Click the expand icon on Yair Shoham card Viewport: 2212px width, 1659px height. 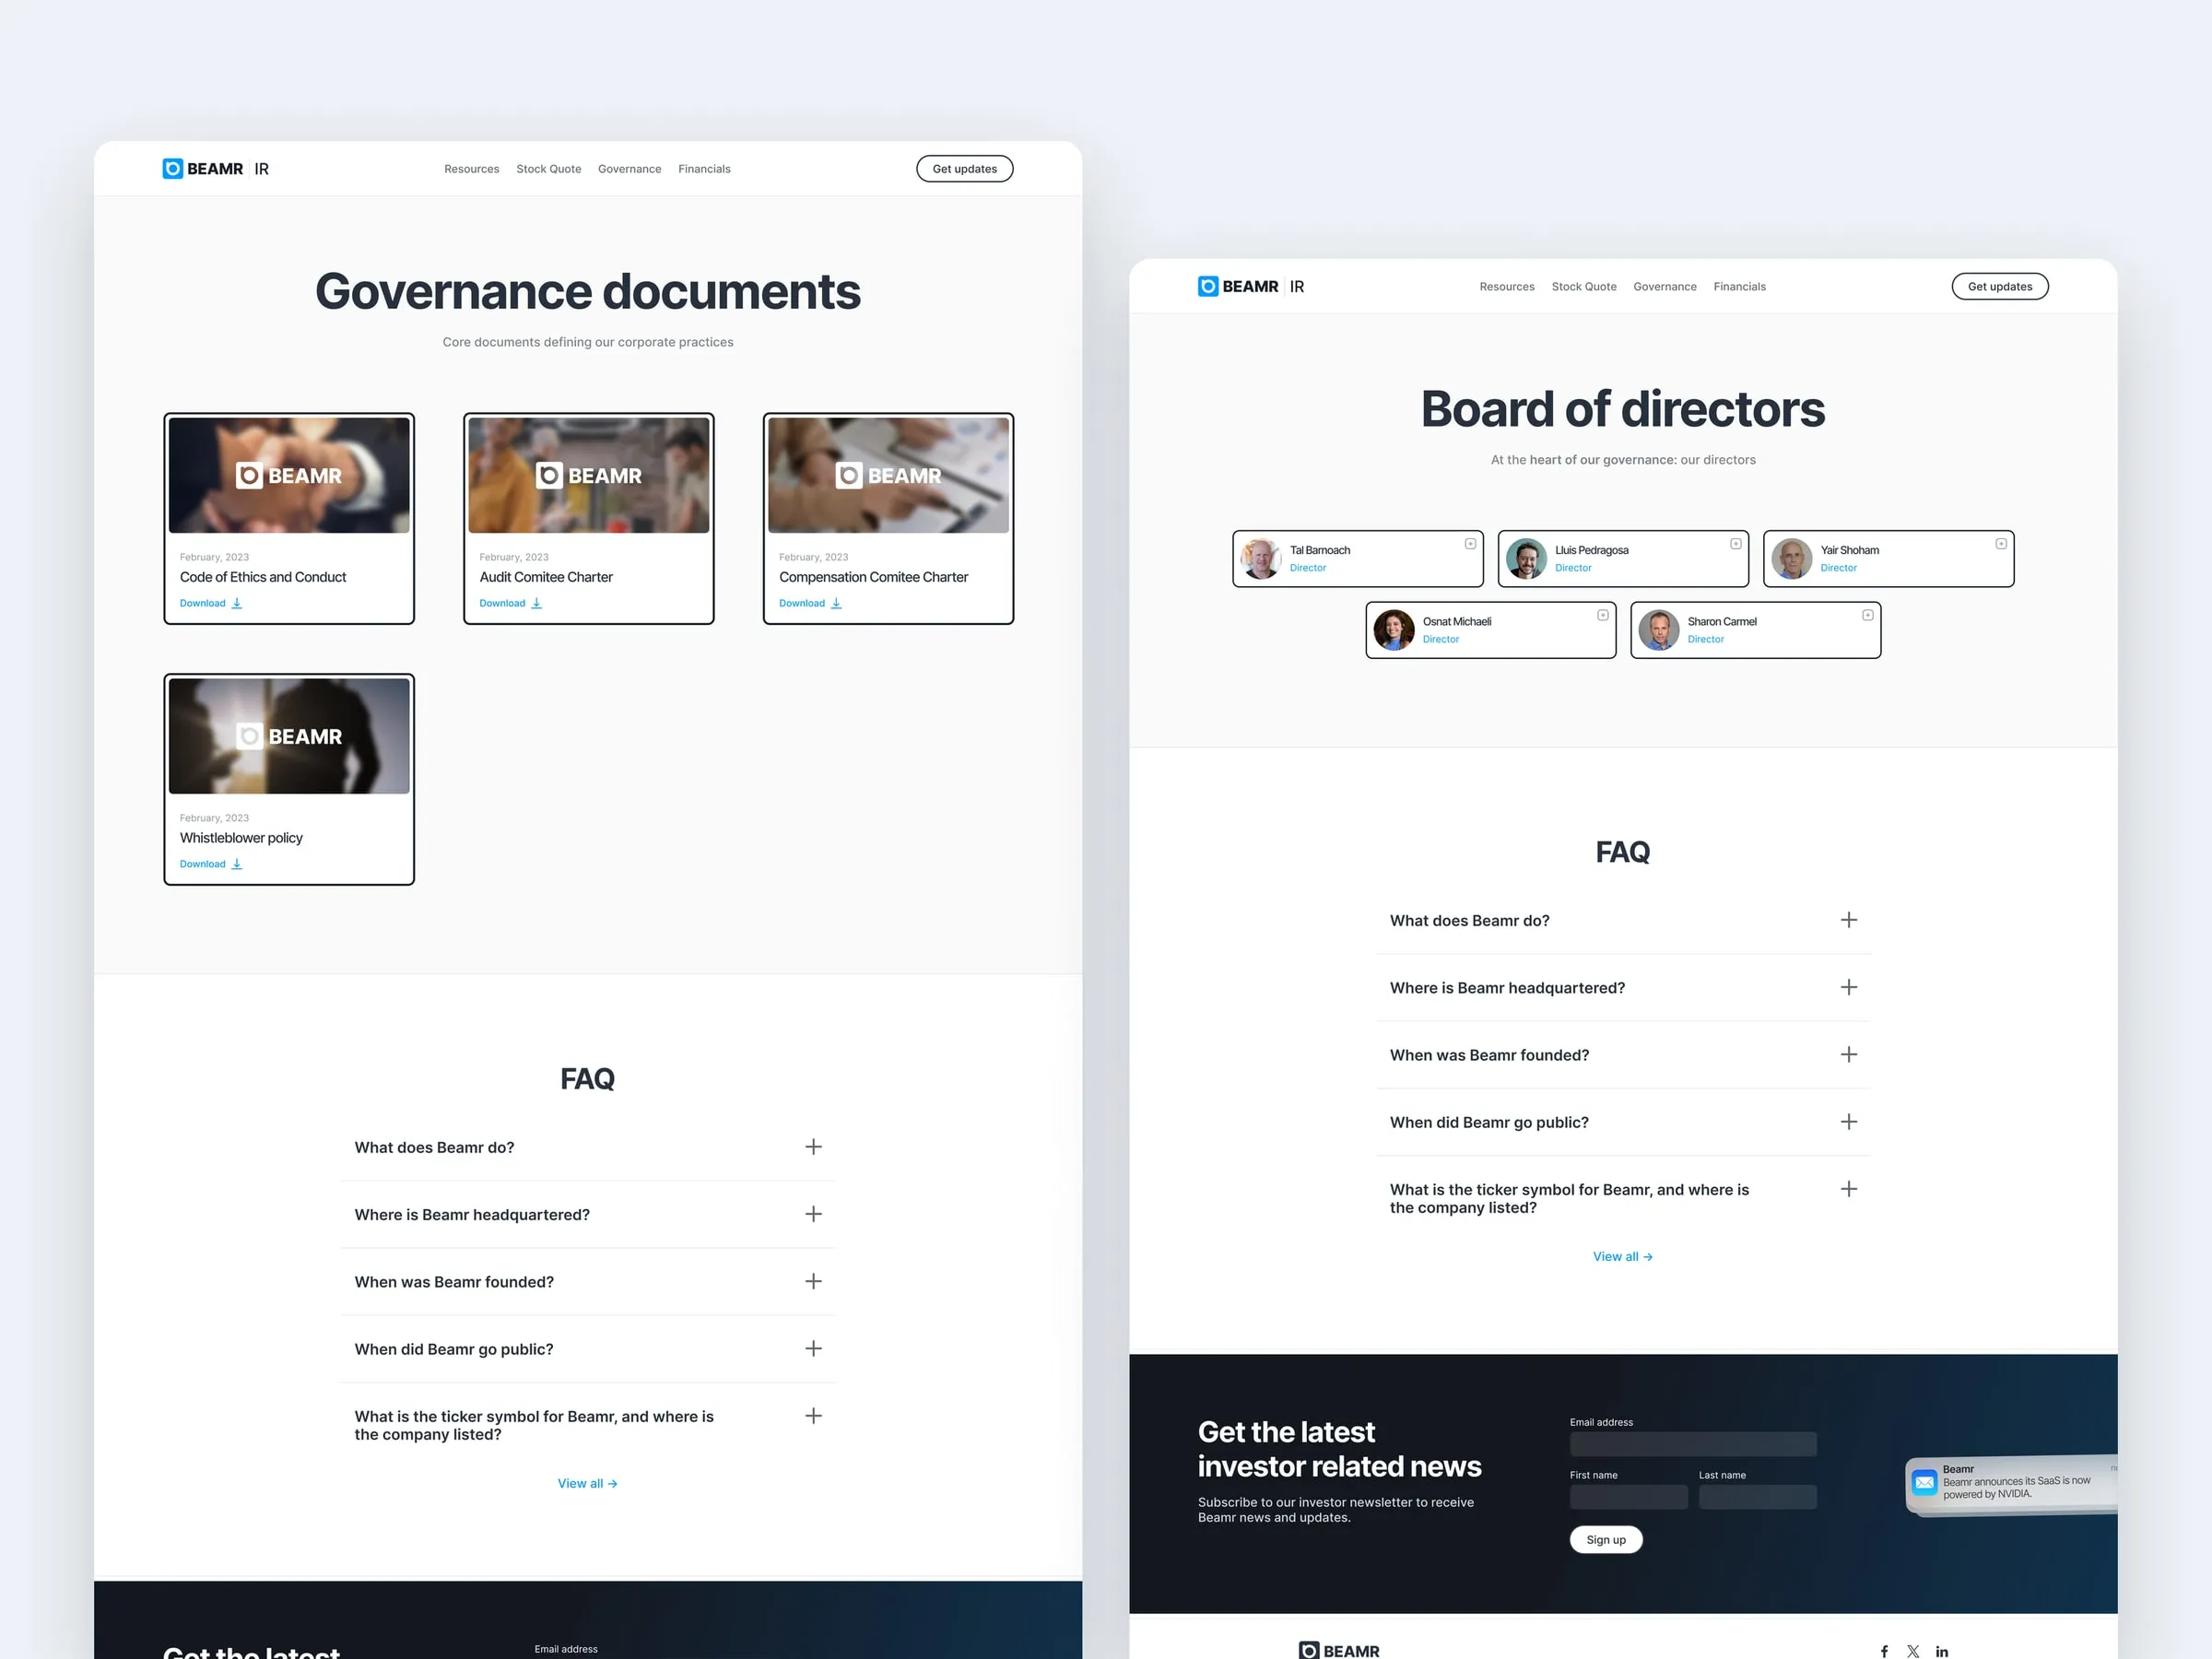coord(2001,544)
